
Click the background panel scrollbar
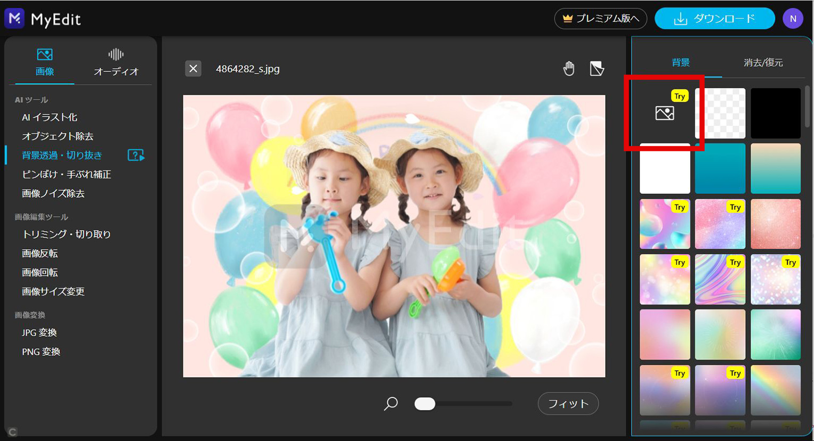click(x=808, y=107)
